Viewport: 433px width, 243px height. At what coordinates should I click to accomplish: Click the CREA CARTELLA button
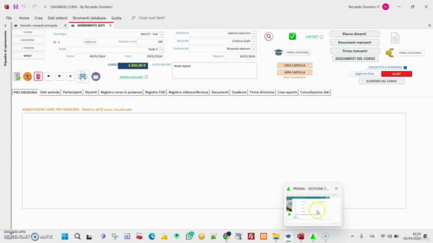pos(295,65)
